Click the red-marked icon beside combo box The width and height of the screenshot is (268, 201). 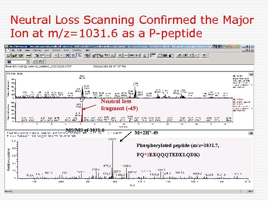[41, 61]
